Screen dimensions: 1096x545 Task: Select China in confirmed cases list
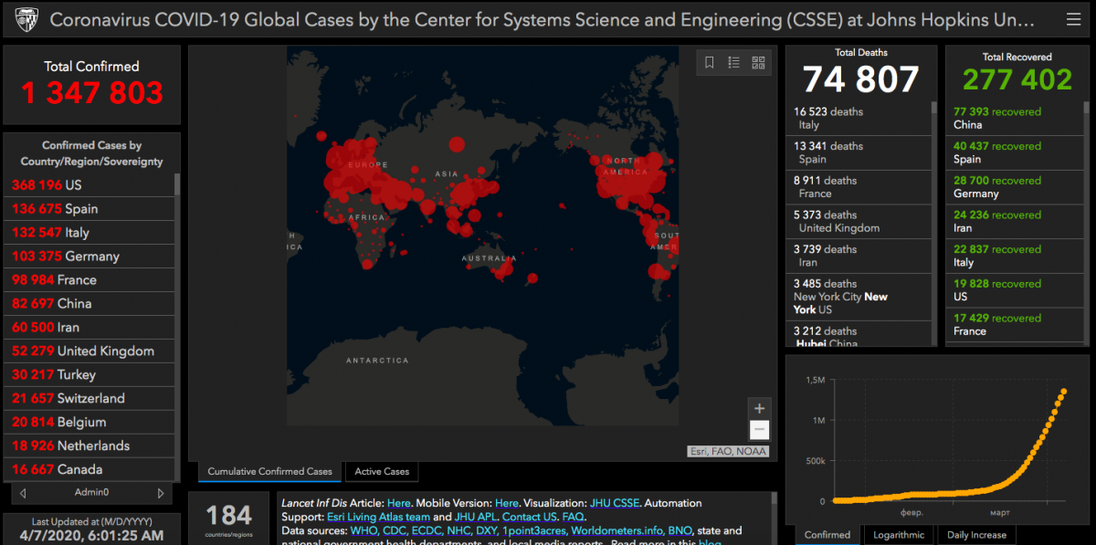pyautogui.click(x=89, y=304)
